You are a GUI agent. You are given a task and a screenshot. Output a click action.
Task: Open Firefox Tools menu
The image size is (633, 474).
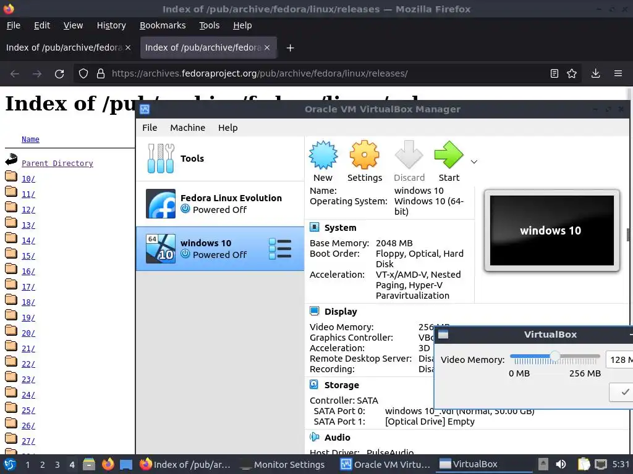pos(209,25)
